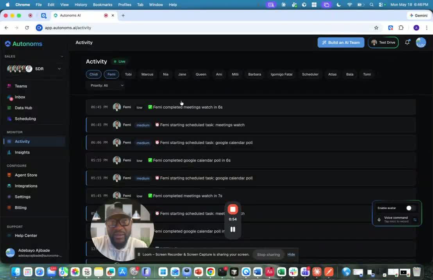The width and height of the screenshot is (433, 280).
Task: Stop the Loom recording
Action: click(x=233, y=209)
